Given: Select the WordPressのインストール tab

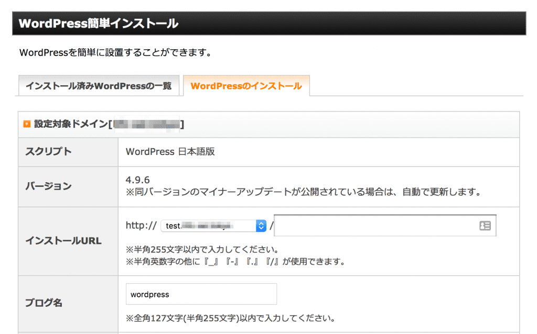Looking at the screenshot, I should click(246, 86).
